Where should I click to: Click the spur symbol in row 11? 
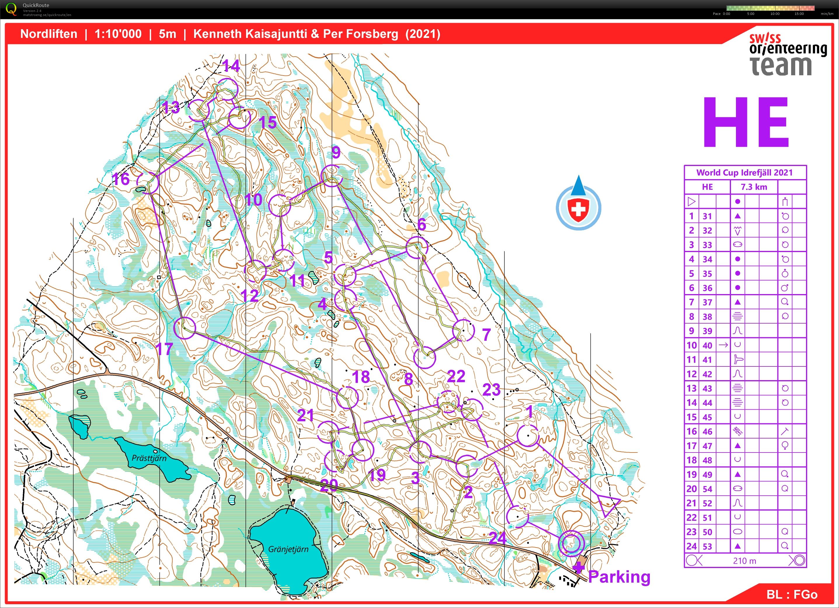pos(738,359)
